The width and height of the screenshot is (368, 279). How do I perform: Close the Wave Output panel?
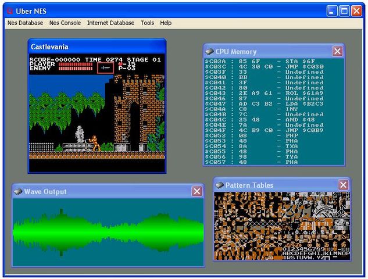(197, 191)
